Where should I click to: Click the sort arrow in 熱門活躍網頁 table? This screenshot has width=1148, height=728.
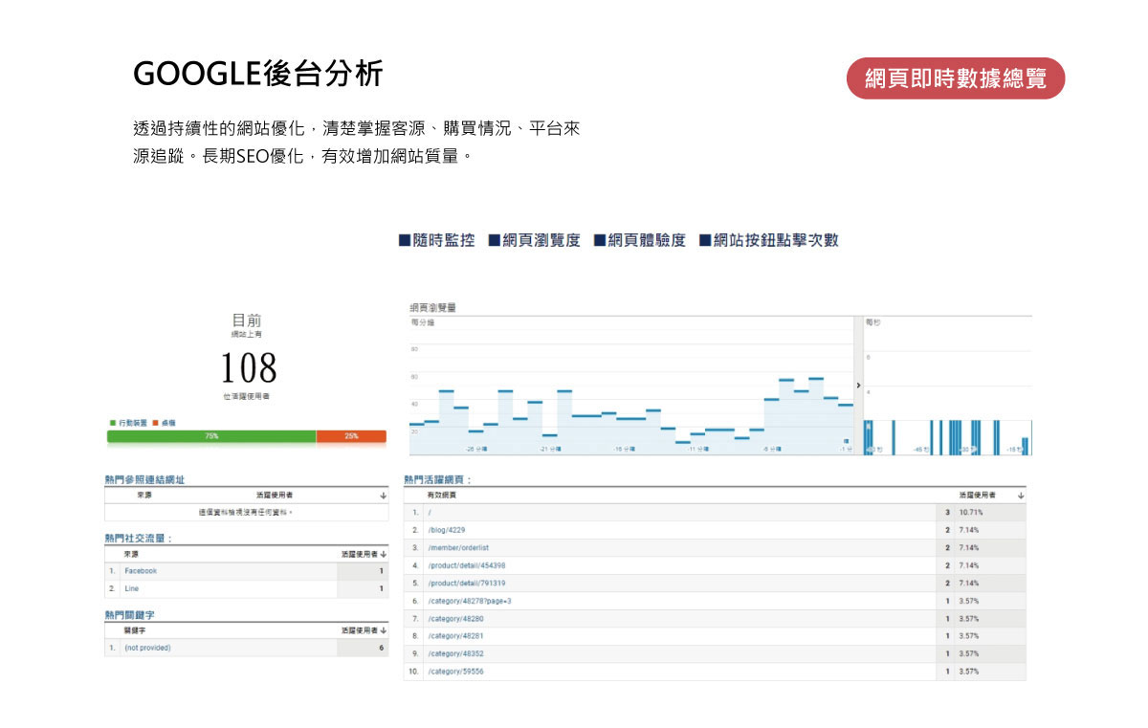[x=1021, y=496]
